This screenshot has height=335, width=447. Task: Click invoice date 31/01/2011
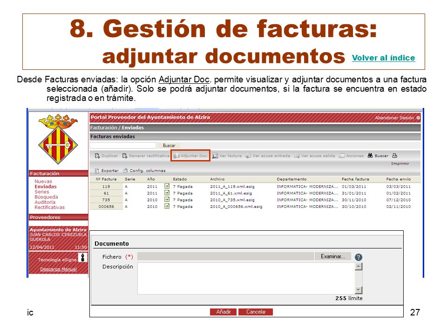354,193
